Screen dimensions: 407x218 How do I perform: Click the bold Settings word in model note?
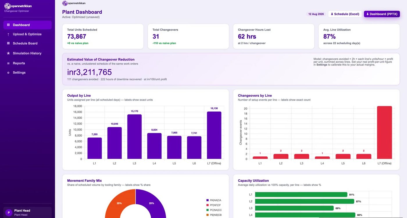tap(322, 65)
